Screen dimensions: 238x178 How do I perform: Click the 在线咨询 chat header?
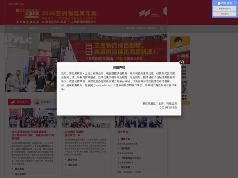(225, 3)
